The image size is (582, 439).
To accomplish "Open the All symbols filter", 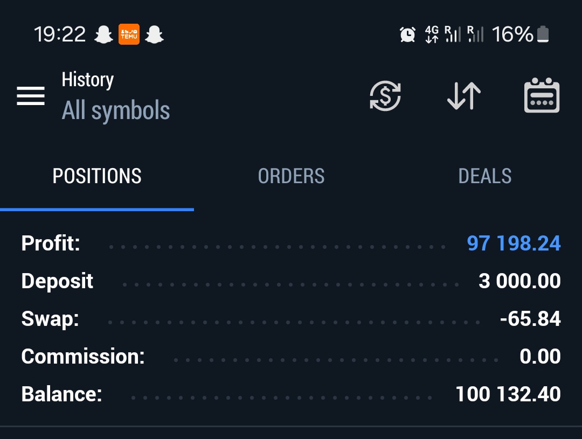I will pos(116,111).
